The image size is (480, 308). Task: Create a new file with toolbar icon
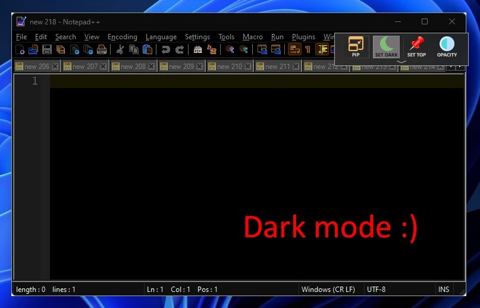point(20,49)
